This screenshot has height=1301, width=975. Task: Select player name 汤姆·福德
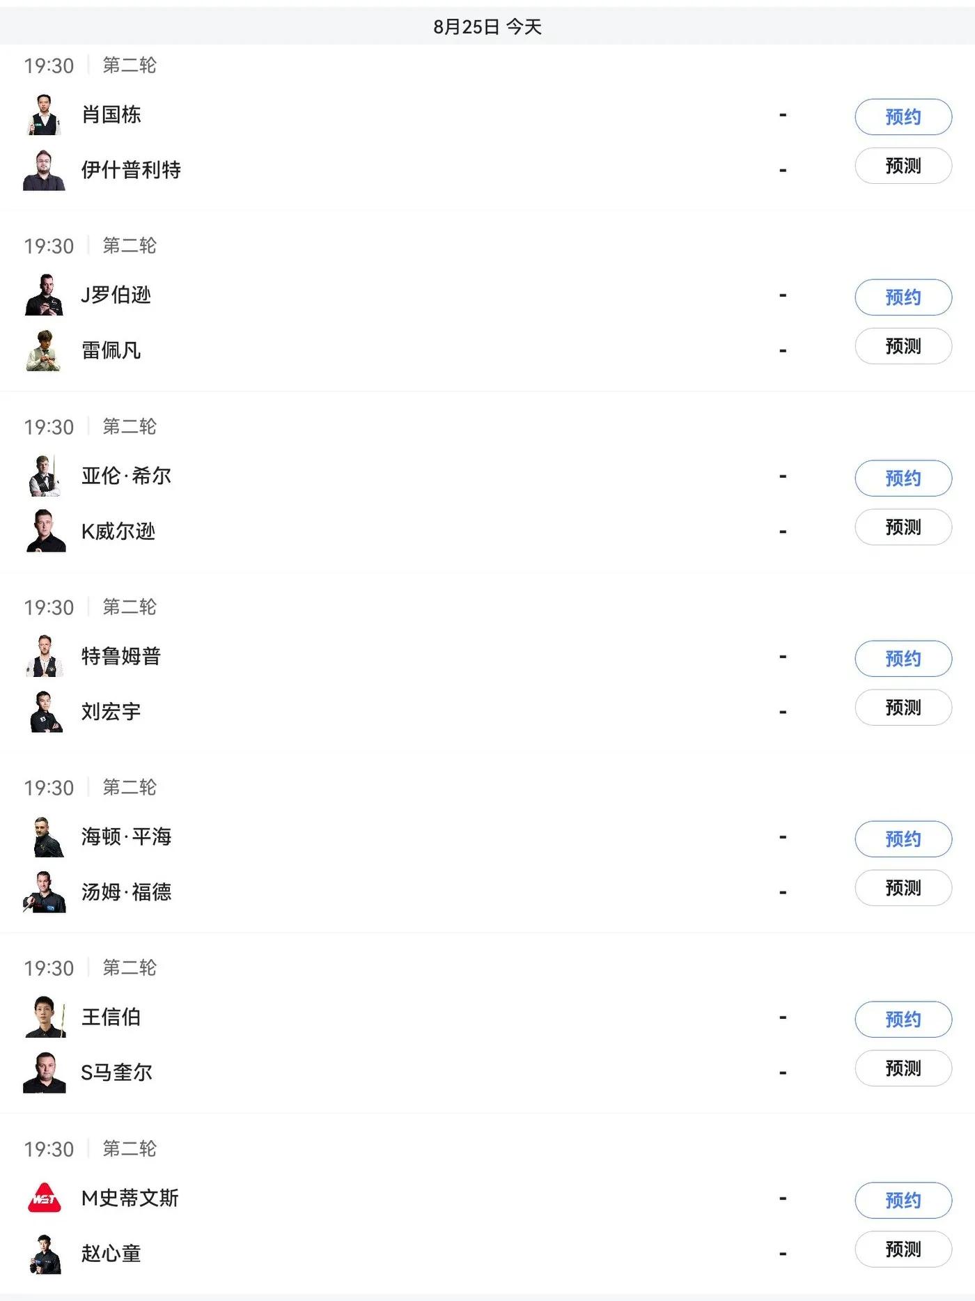click(x=126, y=891)
